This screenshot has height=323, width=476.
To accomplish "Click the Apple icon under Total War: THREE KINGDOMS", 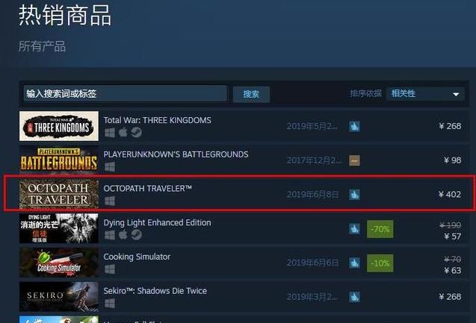I will (123, 132).
